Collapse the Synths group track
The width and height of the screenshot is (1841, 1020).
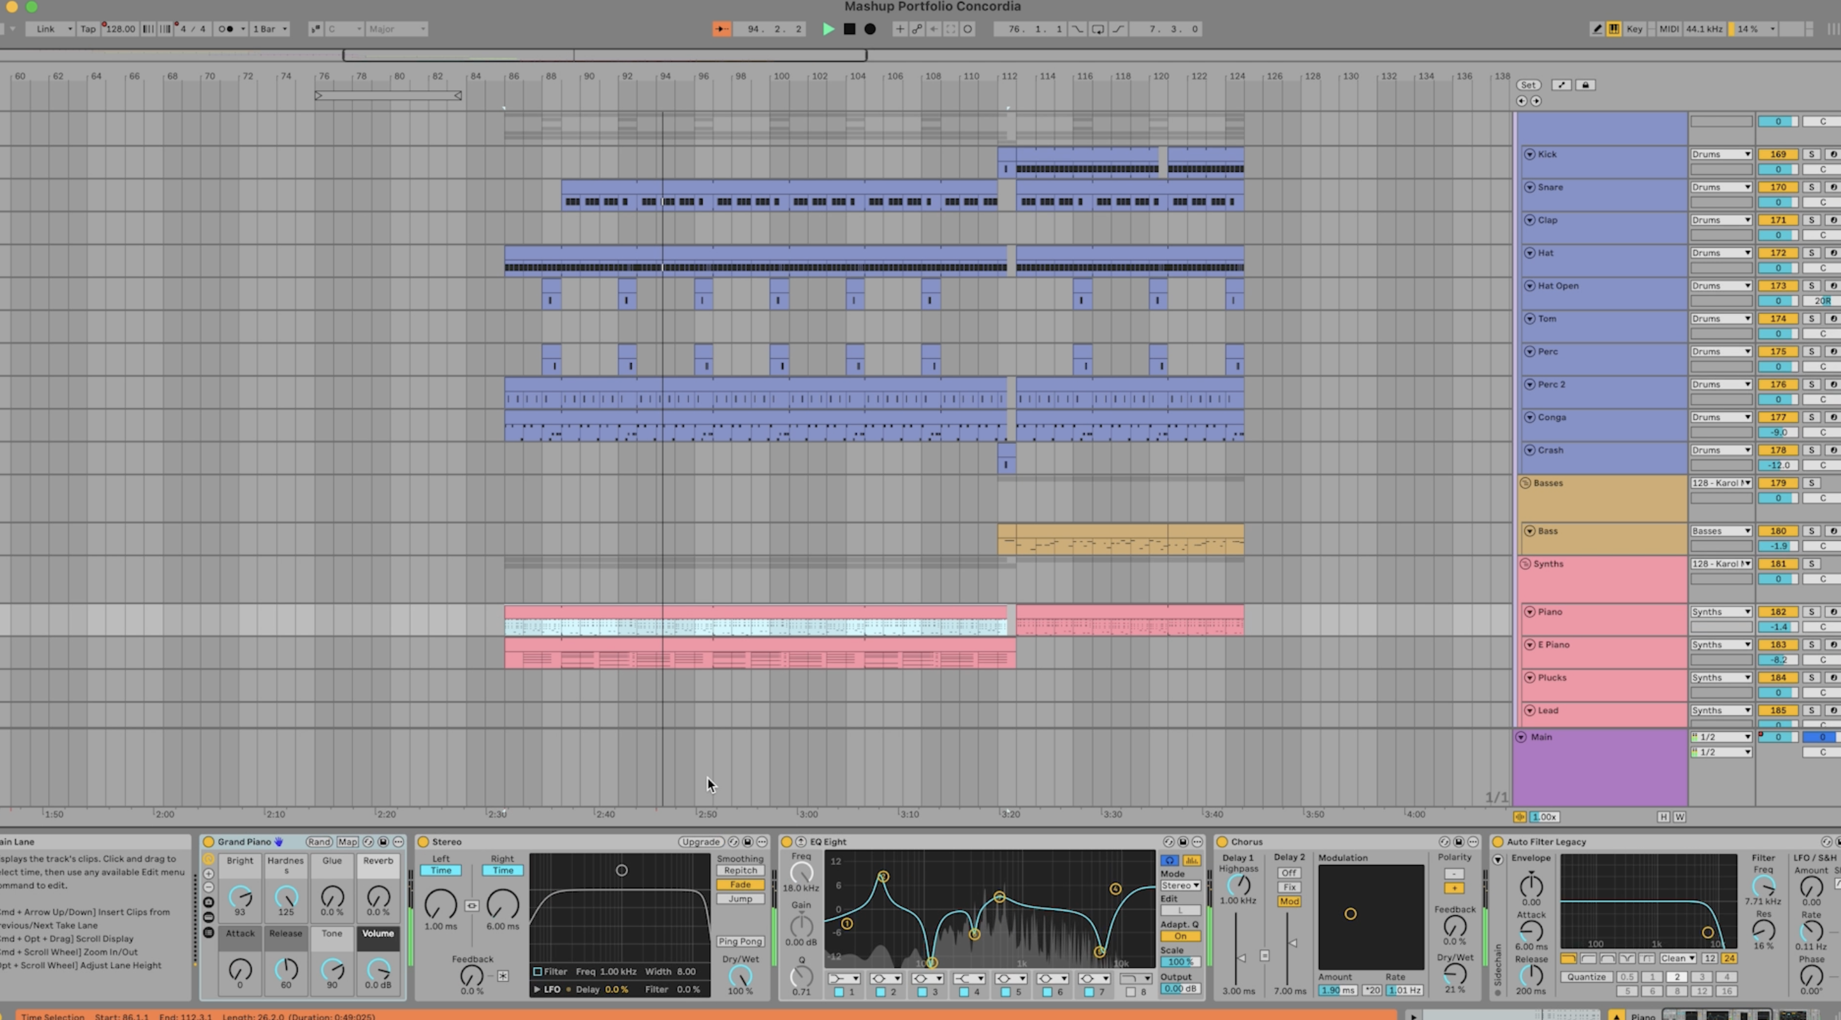click(x=1525, y=563)
